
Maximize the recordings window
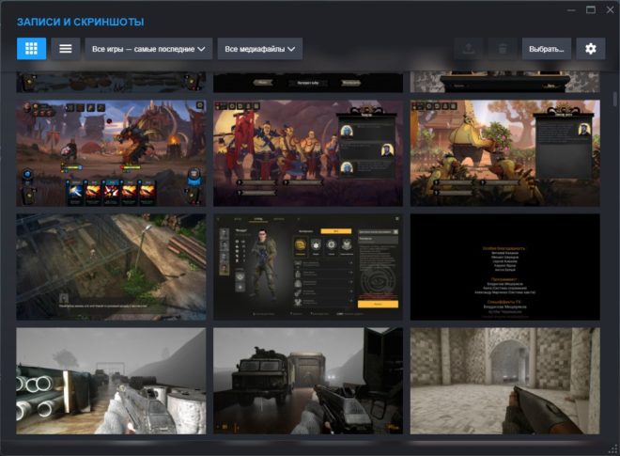click(591, 10)
